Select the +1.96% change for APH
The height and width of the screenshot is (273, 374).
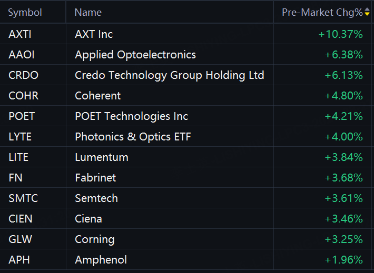(x=343, y=260)
